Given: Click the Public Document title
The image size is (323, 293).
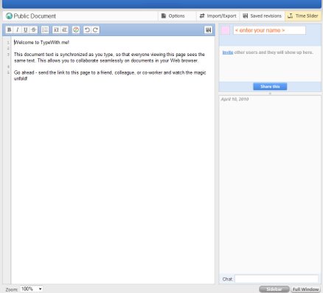Looking at the screenshot, I should pos(35,16).
